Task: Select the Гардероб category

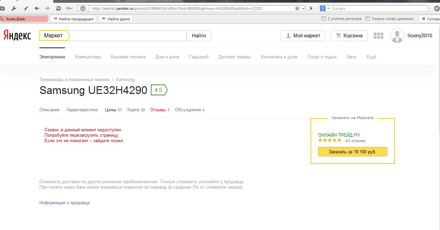Action: pyautogui.click(x=199, y=57)
